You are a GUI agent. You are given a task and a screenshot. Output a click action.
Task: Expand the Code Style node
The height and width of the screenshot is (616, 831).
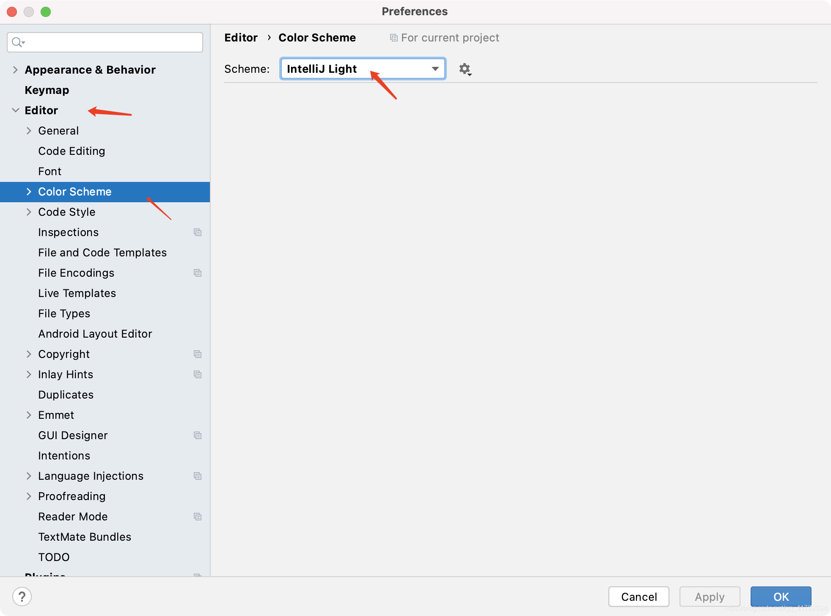(29, 212)
